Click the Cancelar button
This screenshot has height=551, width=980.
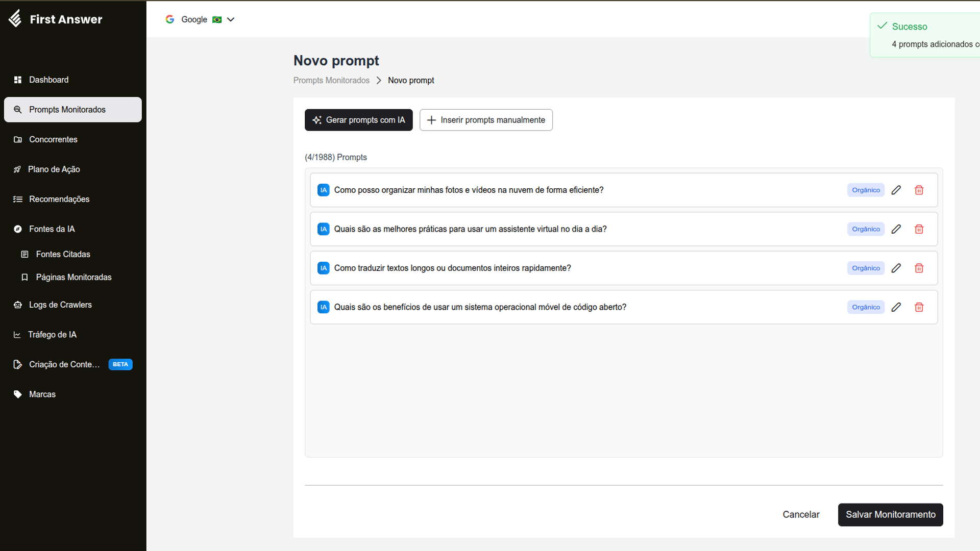[x=801, y=515]
